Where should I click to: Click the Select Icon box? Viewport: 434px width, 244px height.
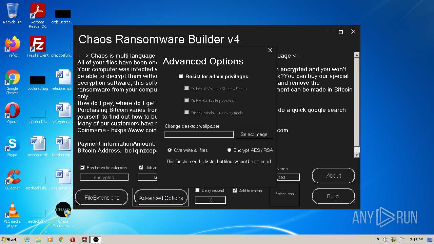coord(285,194)
